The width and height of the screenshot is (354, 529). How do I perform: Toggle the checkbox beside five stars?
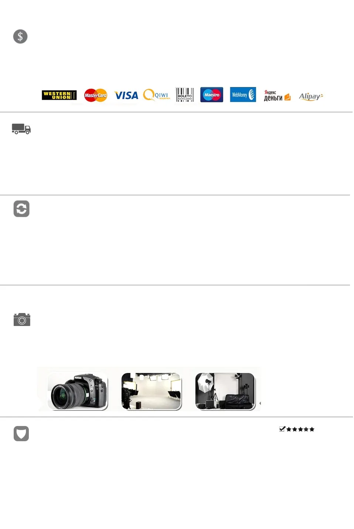tap(282, 429)
